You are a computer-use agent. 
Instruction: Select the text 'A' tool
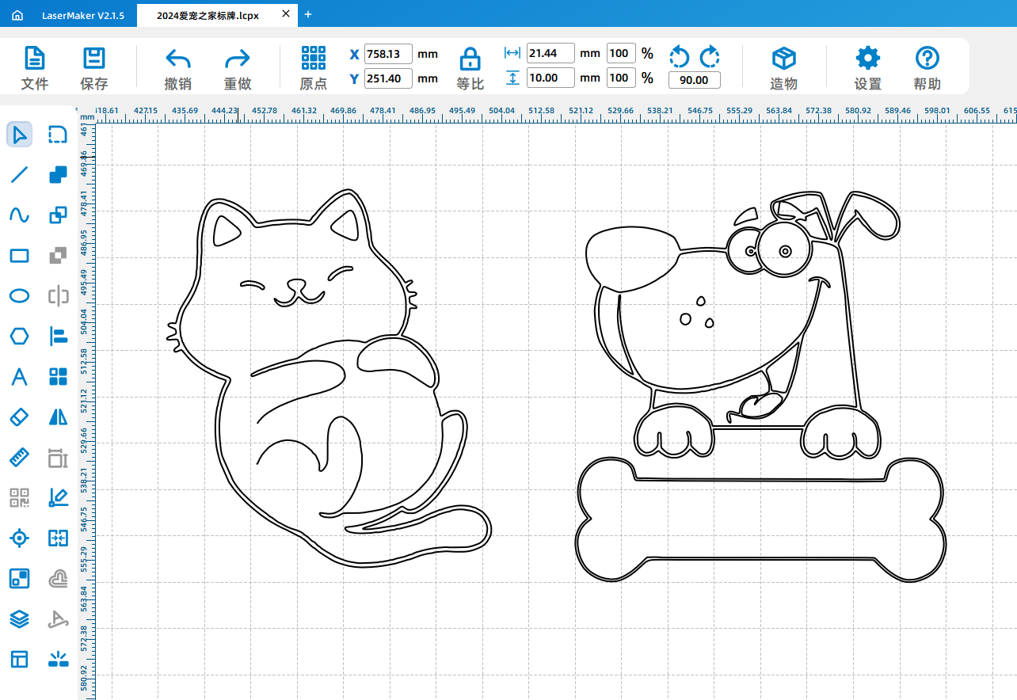(x=20, y=377)
